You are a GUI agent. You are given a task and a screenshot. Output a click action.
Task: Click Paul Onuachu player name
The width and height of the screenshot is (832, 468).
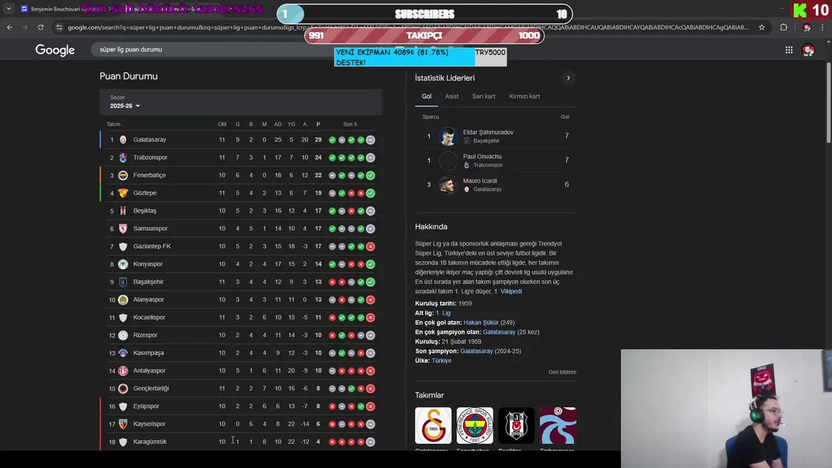(482, 157)
